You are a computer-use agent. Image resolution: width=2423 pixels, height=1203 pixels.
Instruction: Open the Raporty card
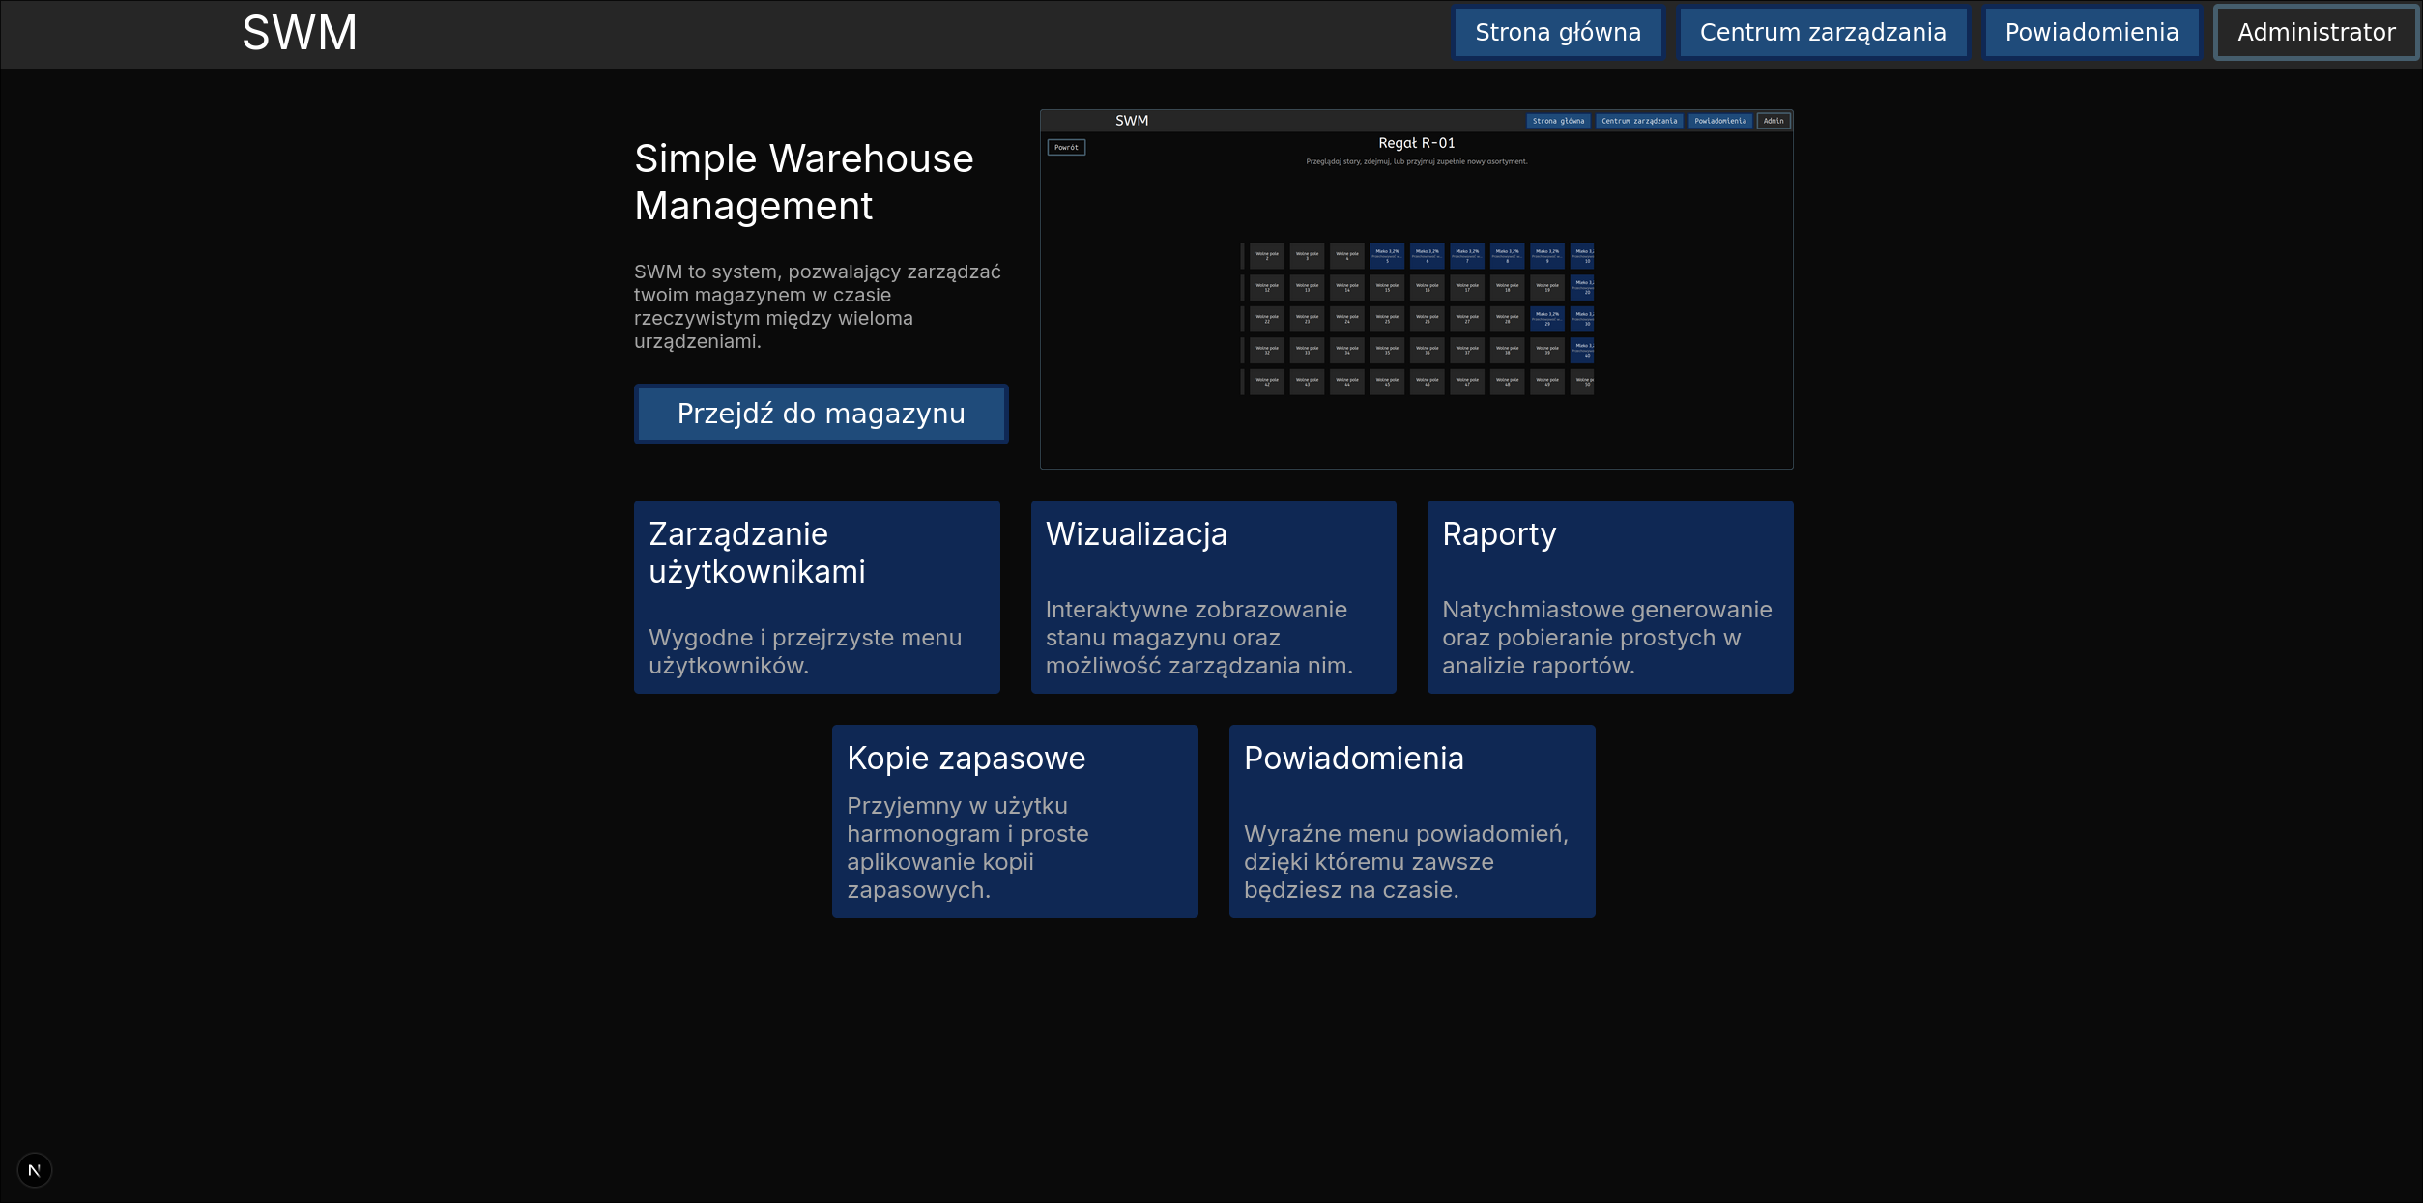point(1609,596)
